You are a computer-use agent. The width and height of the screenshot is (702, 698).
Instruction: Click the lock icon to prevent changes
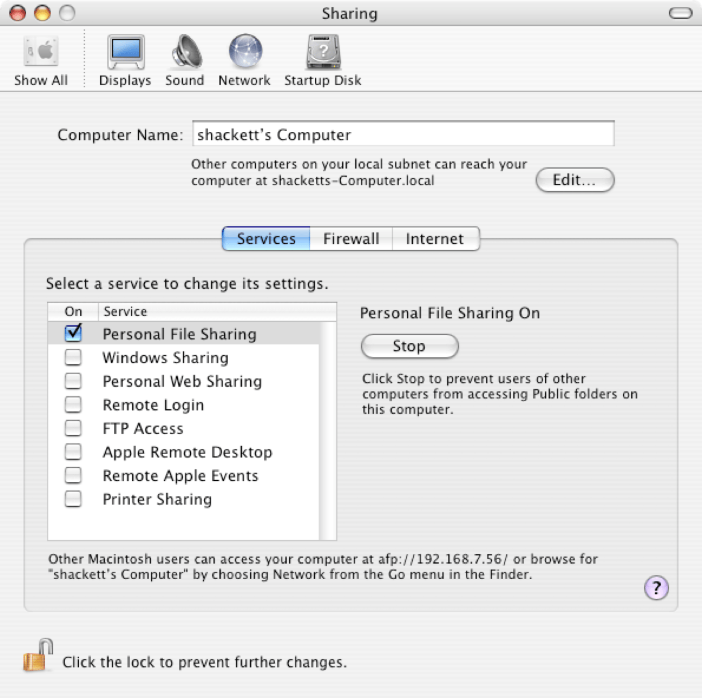38,656
